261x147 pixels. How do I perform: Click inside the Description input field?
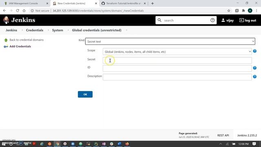[177, 77]
